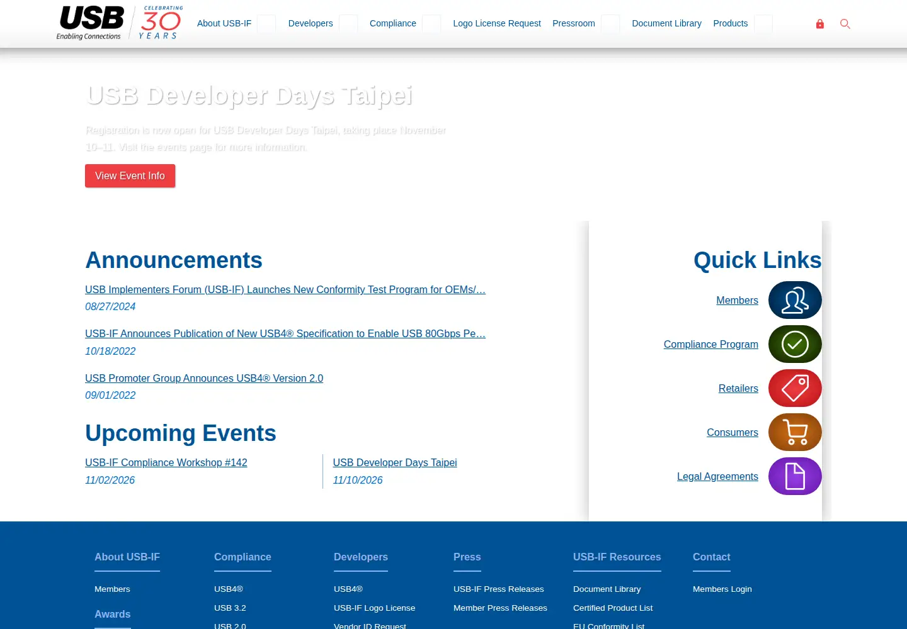Click the green Compliance Program checkmark icon
Screen dimensions: 907x629
click(x=795, y=344)
